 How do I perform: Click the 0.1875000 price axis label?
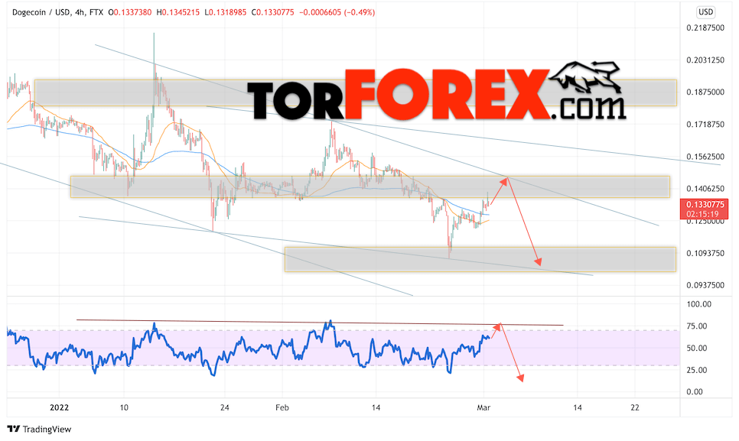pyautogui.click(x=705, y=92)
